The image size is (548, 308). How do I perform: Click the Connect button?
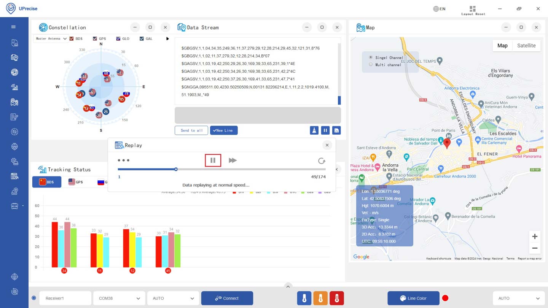click(x=227, y=298)
